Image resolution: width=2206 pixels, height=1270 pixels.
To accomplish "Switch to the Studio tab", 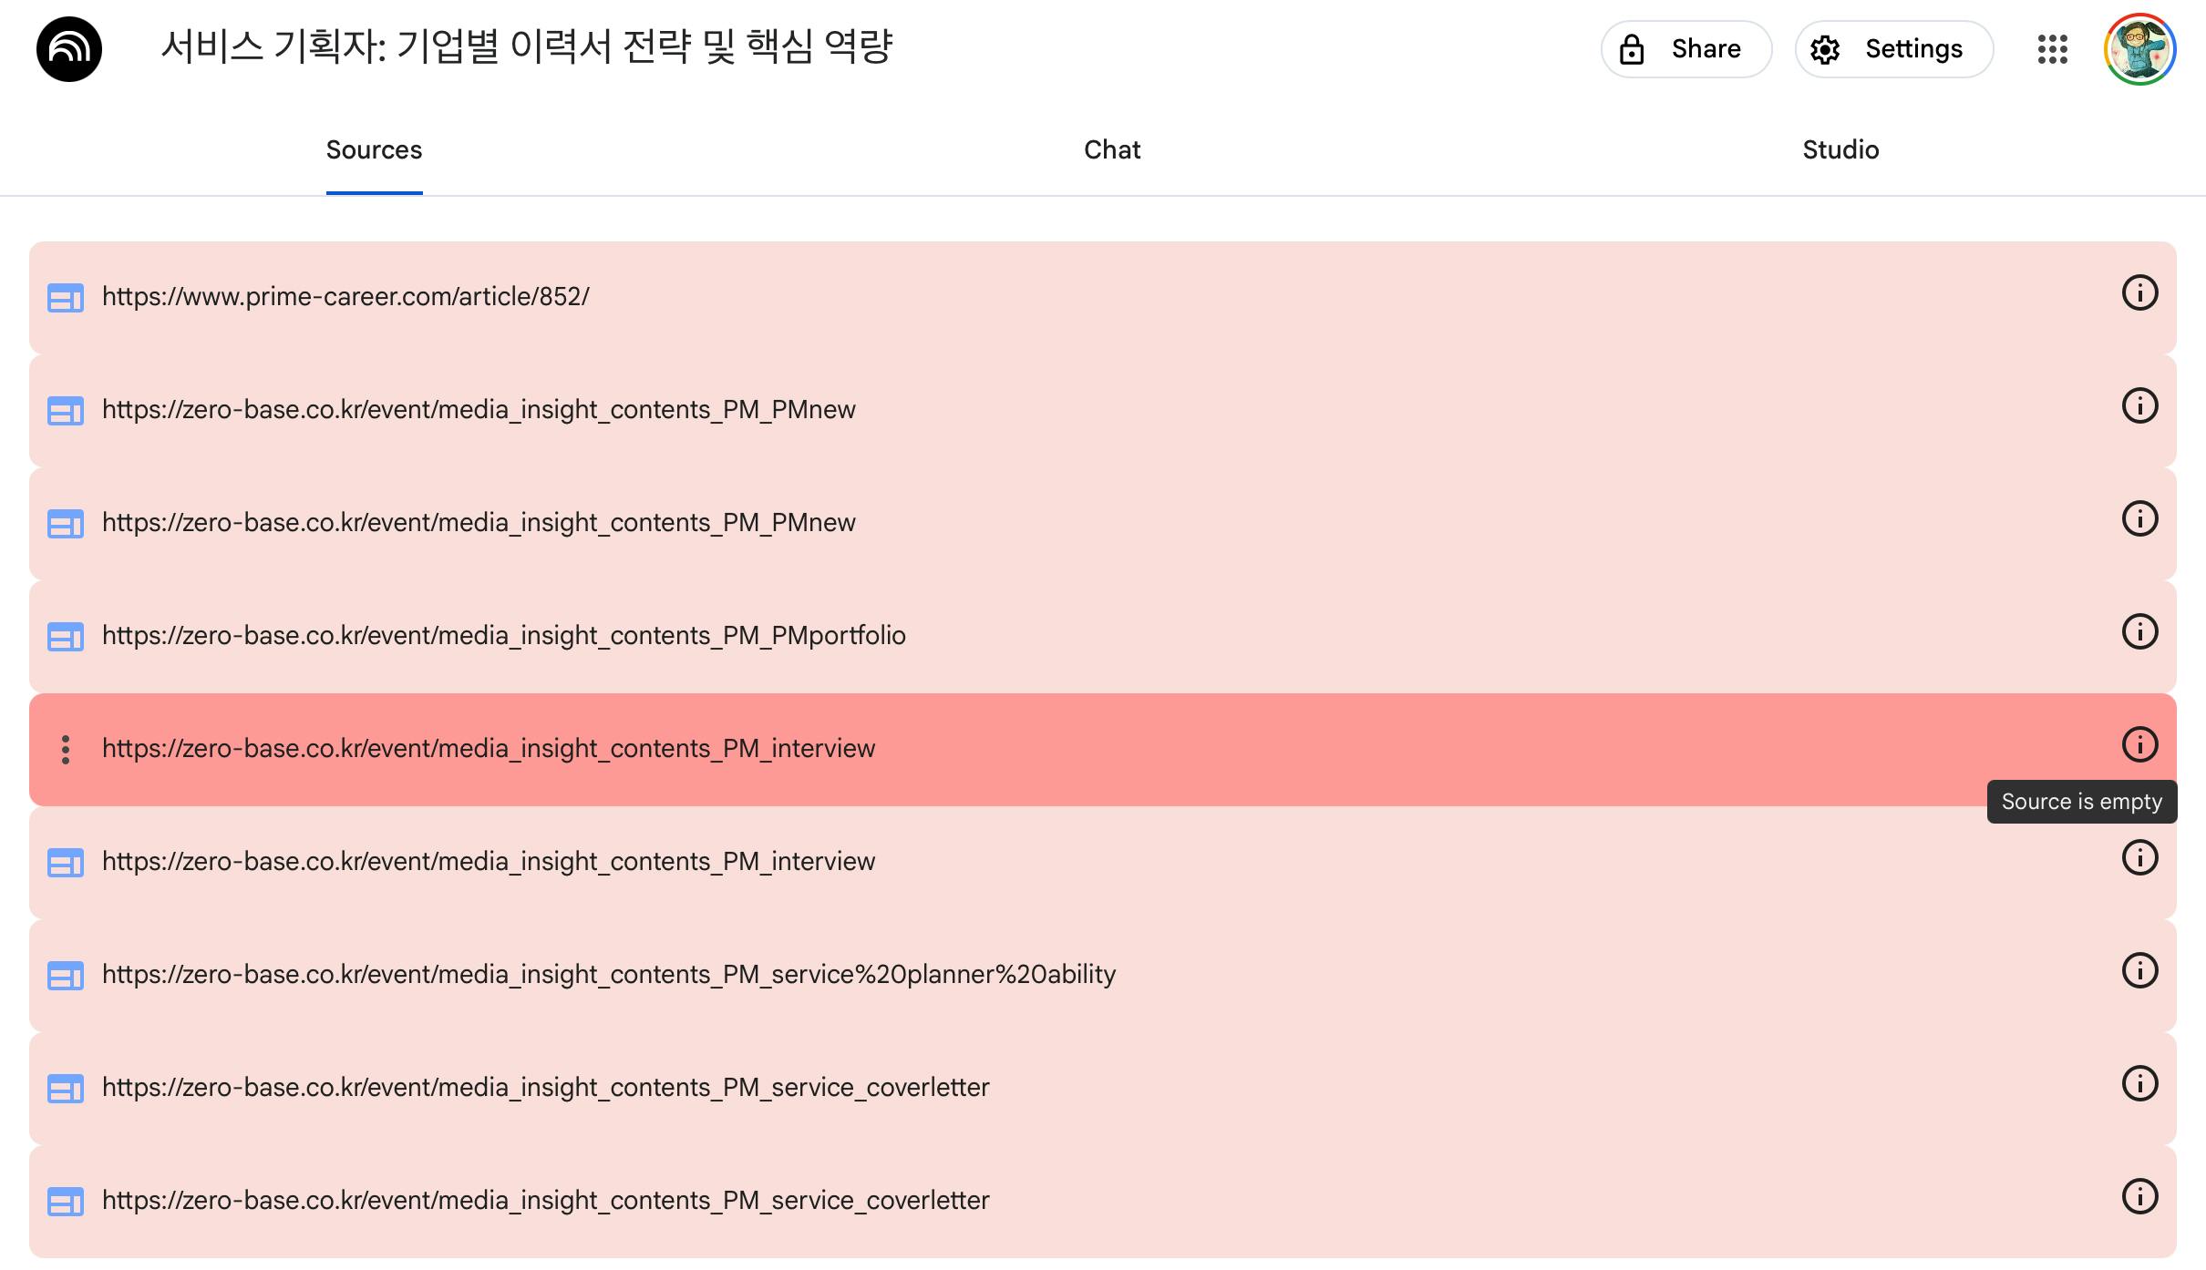I will (x=1840, y=150).
